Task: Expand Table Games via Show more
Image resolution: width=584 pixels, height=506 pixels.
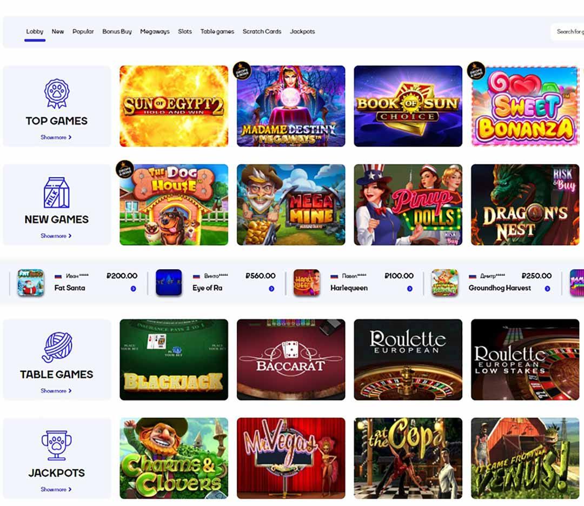Action: coord(56,390)
